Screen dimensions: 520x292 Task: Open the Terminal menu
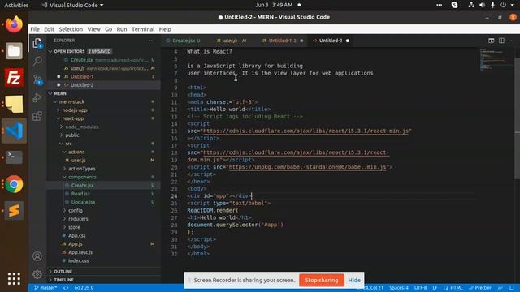click(x=143, y=29)
